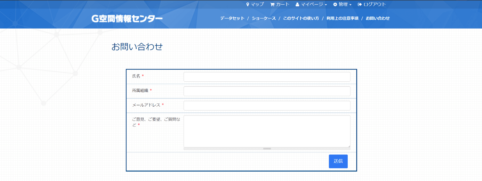
Task: Click the textarea resize grip bar
Action: point(267,149)
